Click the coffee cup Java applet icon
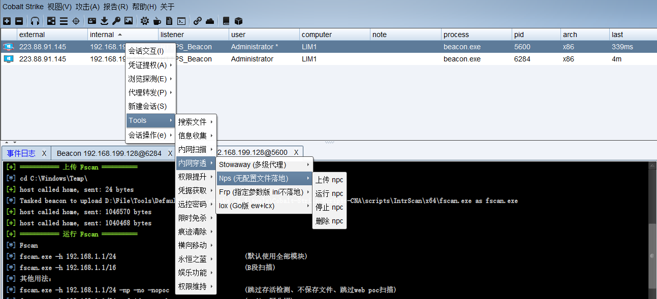This screenshot has height=299, width=657. (x=157, y=21)
